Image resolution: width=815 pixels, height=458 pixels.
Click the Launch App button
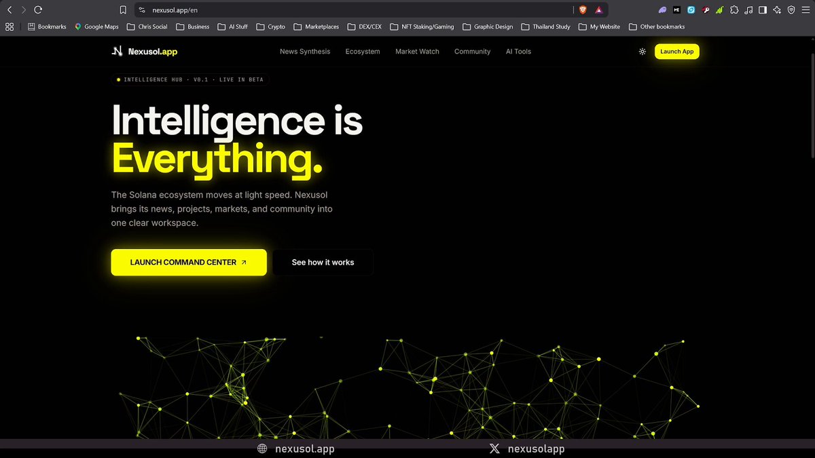[676, 52]
